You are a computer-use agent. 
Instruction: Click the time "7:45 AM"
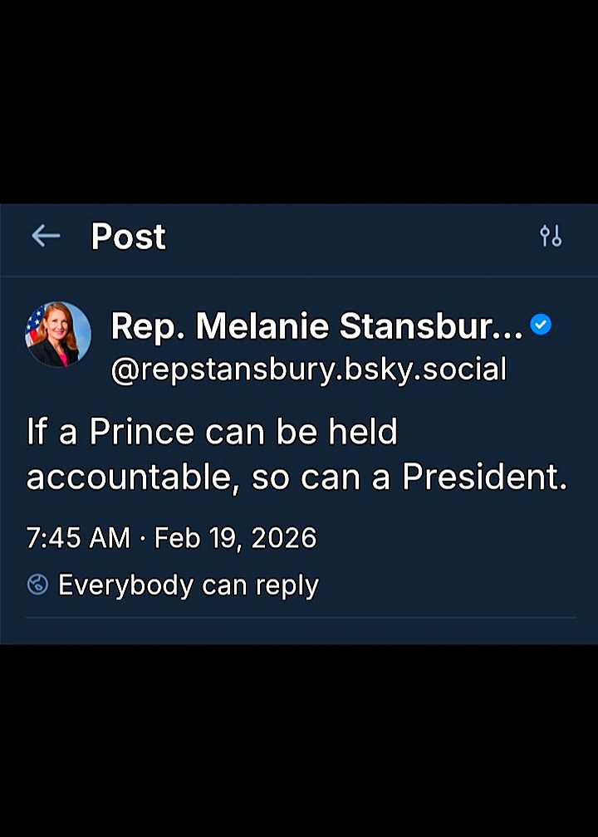click(x=78, y=538)
